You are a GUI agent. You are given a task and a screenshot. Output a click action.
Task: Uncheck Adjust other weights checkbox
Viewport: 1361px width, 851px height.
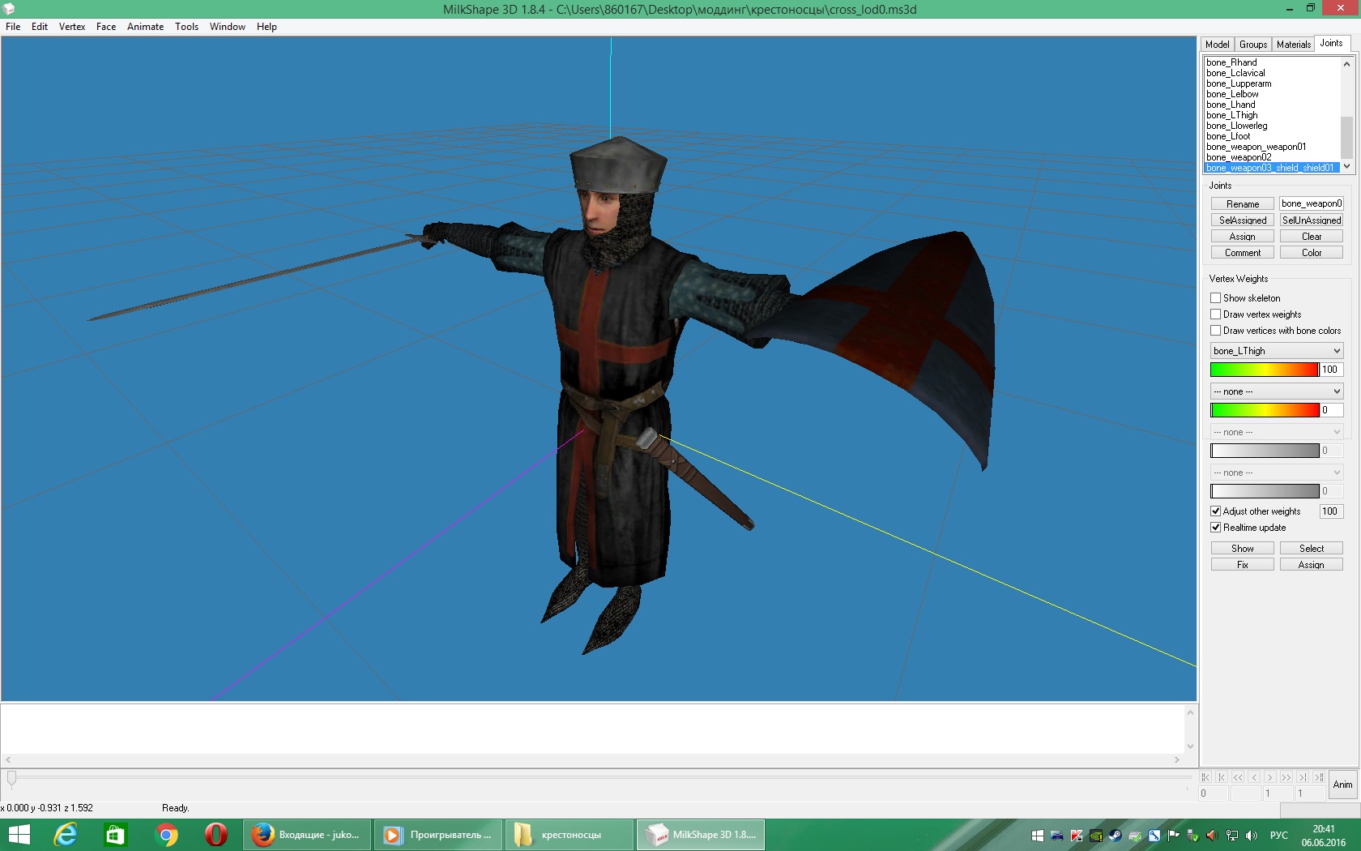coord(1215,511)
